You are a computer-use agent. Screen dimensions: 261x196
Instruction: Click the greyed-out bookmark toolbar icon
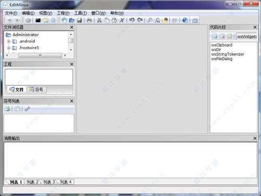pos(174,20)
